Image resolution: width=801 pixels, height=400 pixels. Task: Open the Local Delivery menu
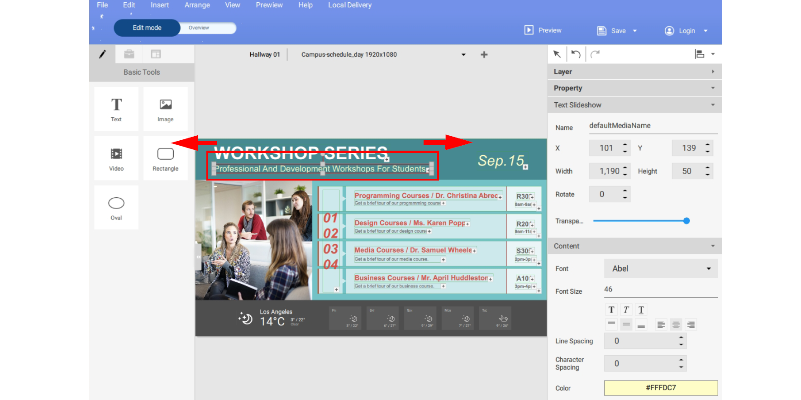(x=350, y=5)
